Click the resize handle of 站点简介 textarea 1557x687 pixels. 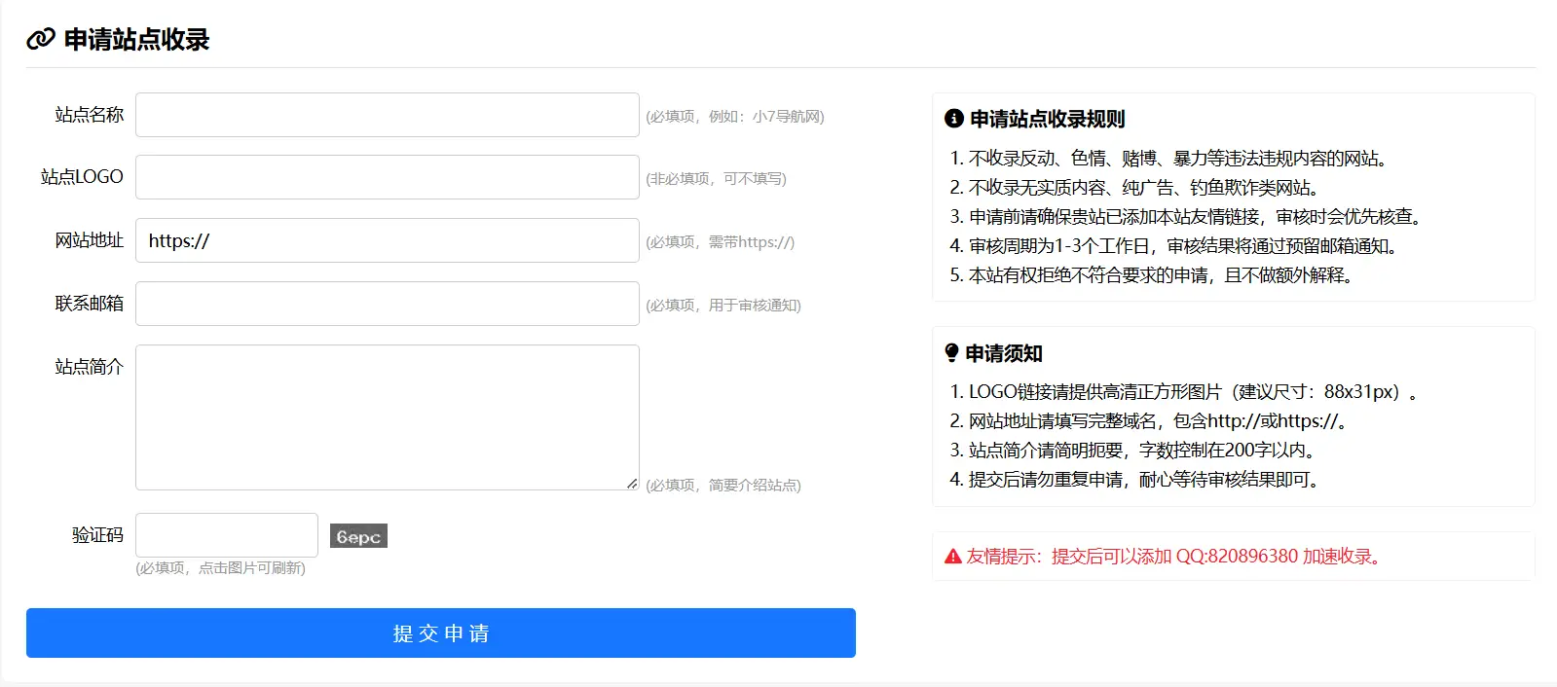click(x=632, y=483)
